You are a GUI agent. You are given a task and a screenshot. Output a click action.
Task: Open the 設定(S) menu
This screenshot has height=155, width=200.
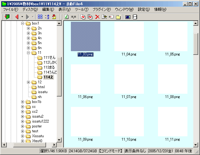144,9
